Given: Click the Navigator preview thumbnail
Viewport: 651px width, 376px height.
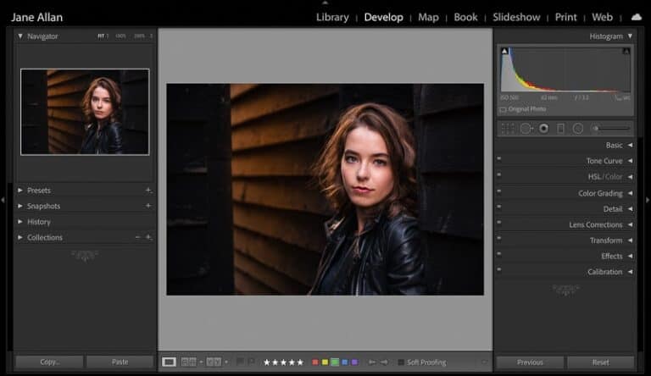Looking at the screenshot, I should coord(85,112).
